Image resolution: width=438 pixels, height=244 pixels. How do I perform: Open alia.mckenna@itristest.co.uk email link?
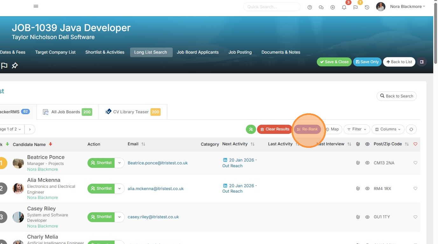[156, 188]
